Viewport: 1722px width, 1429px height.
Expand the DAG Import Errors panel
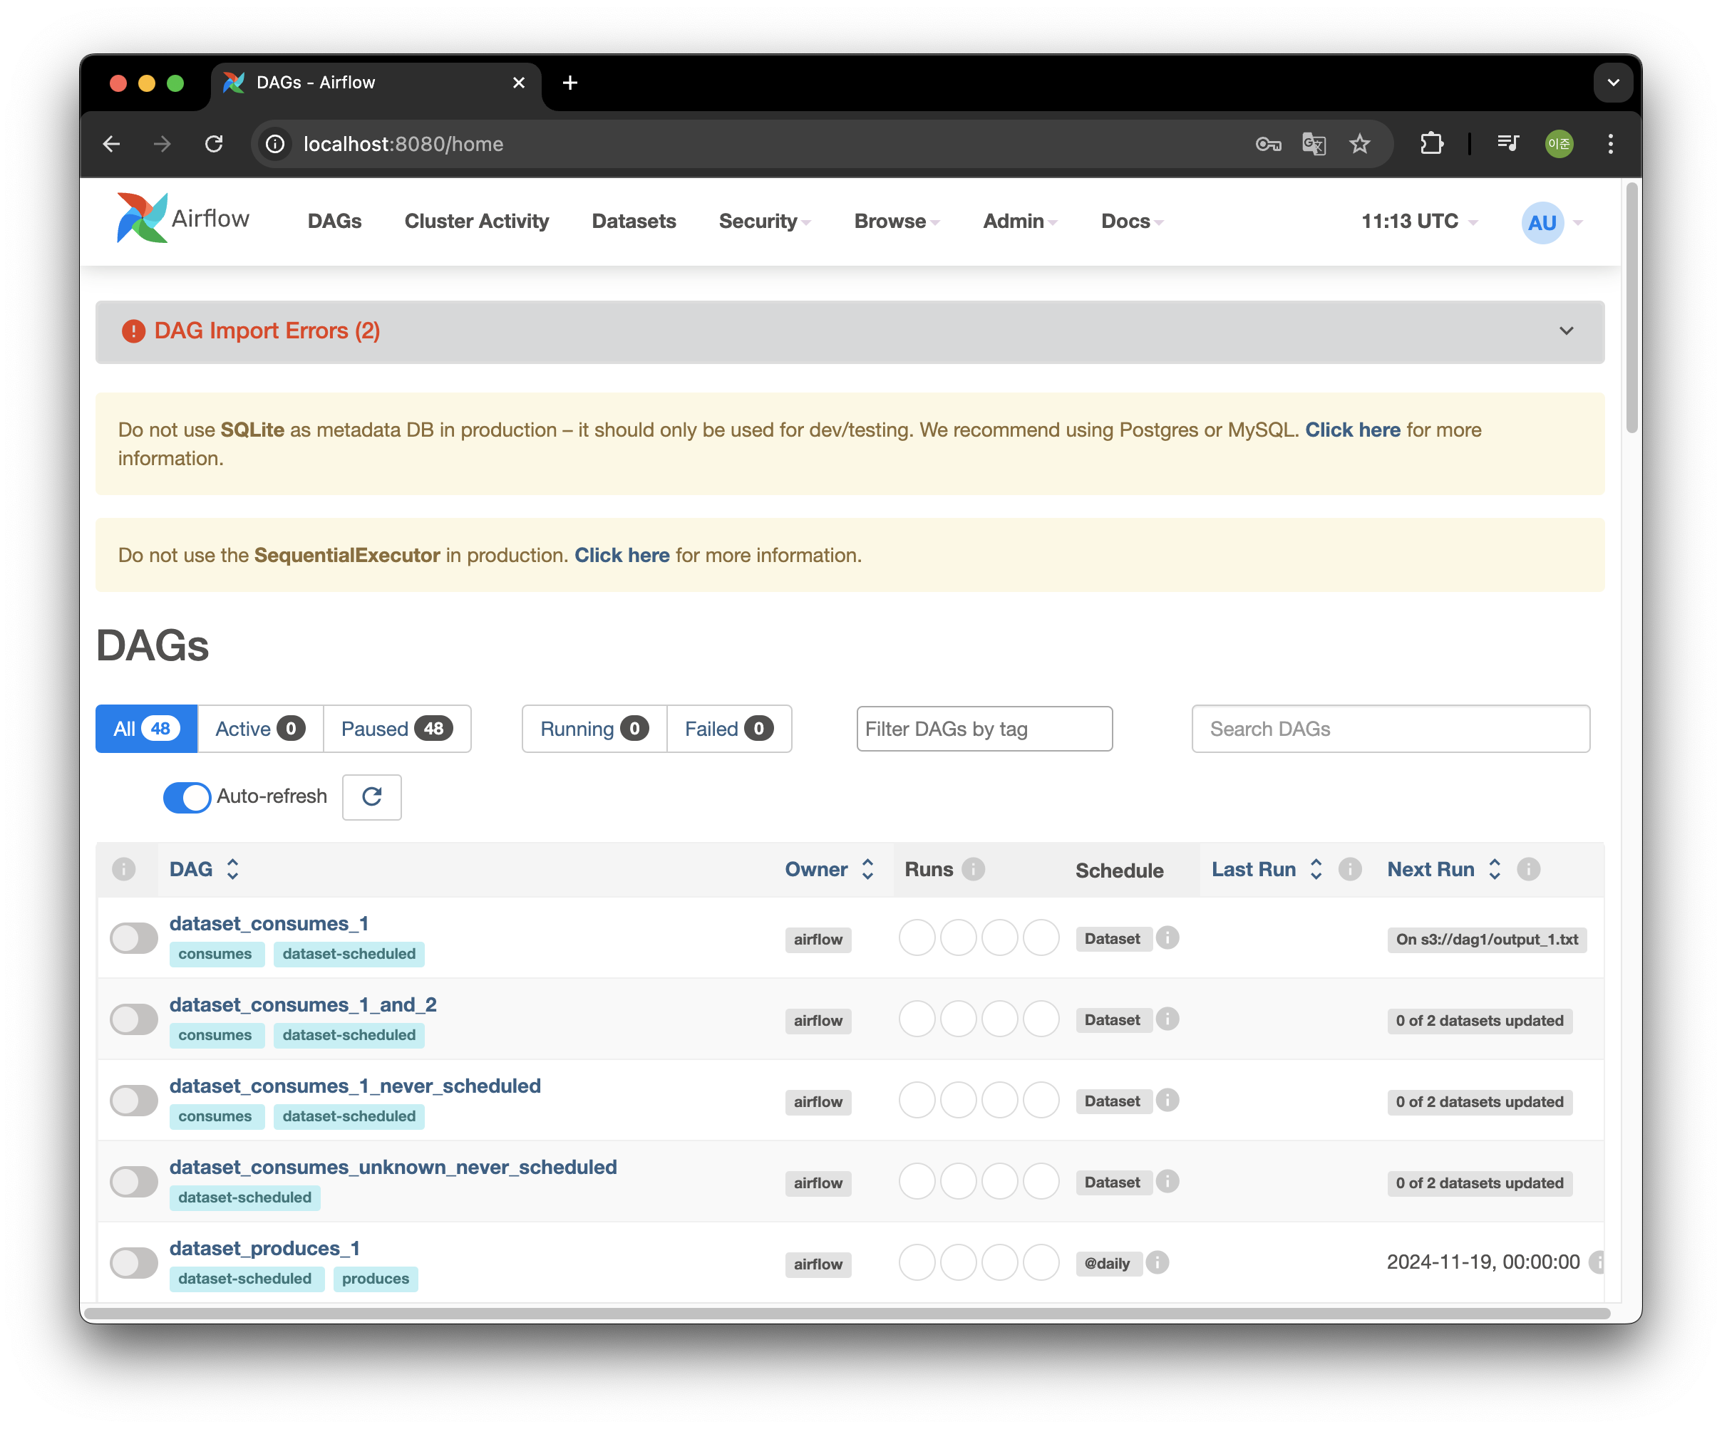click(x=1565, y=331)
